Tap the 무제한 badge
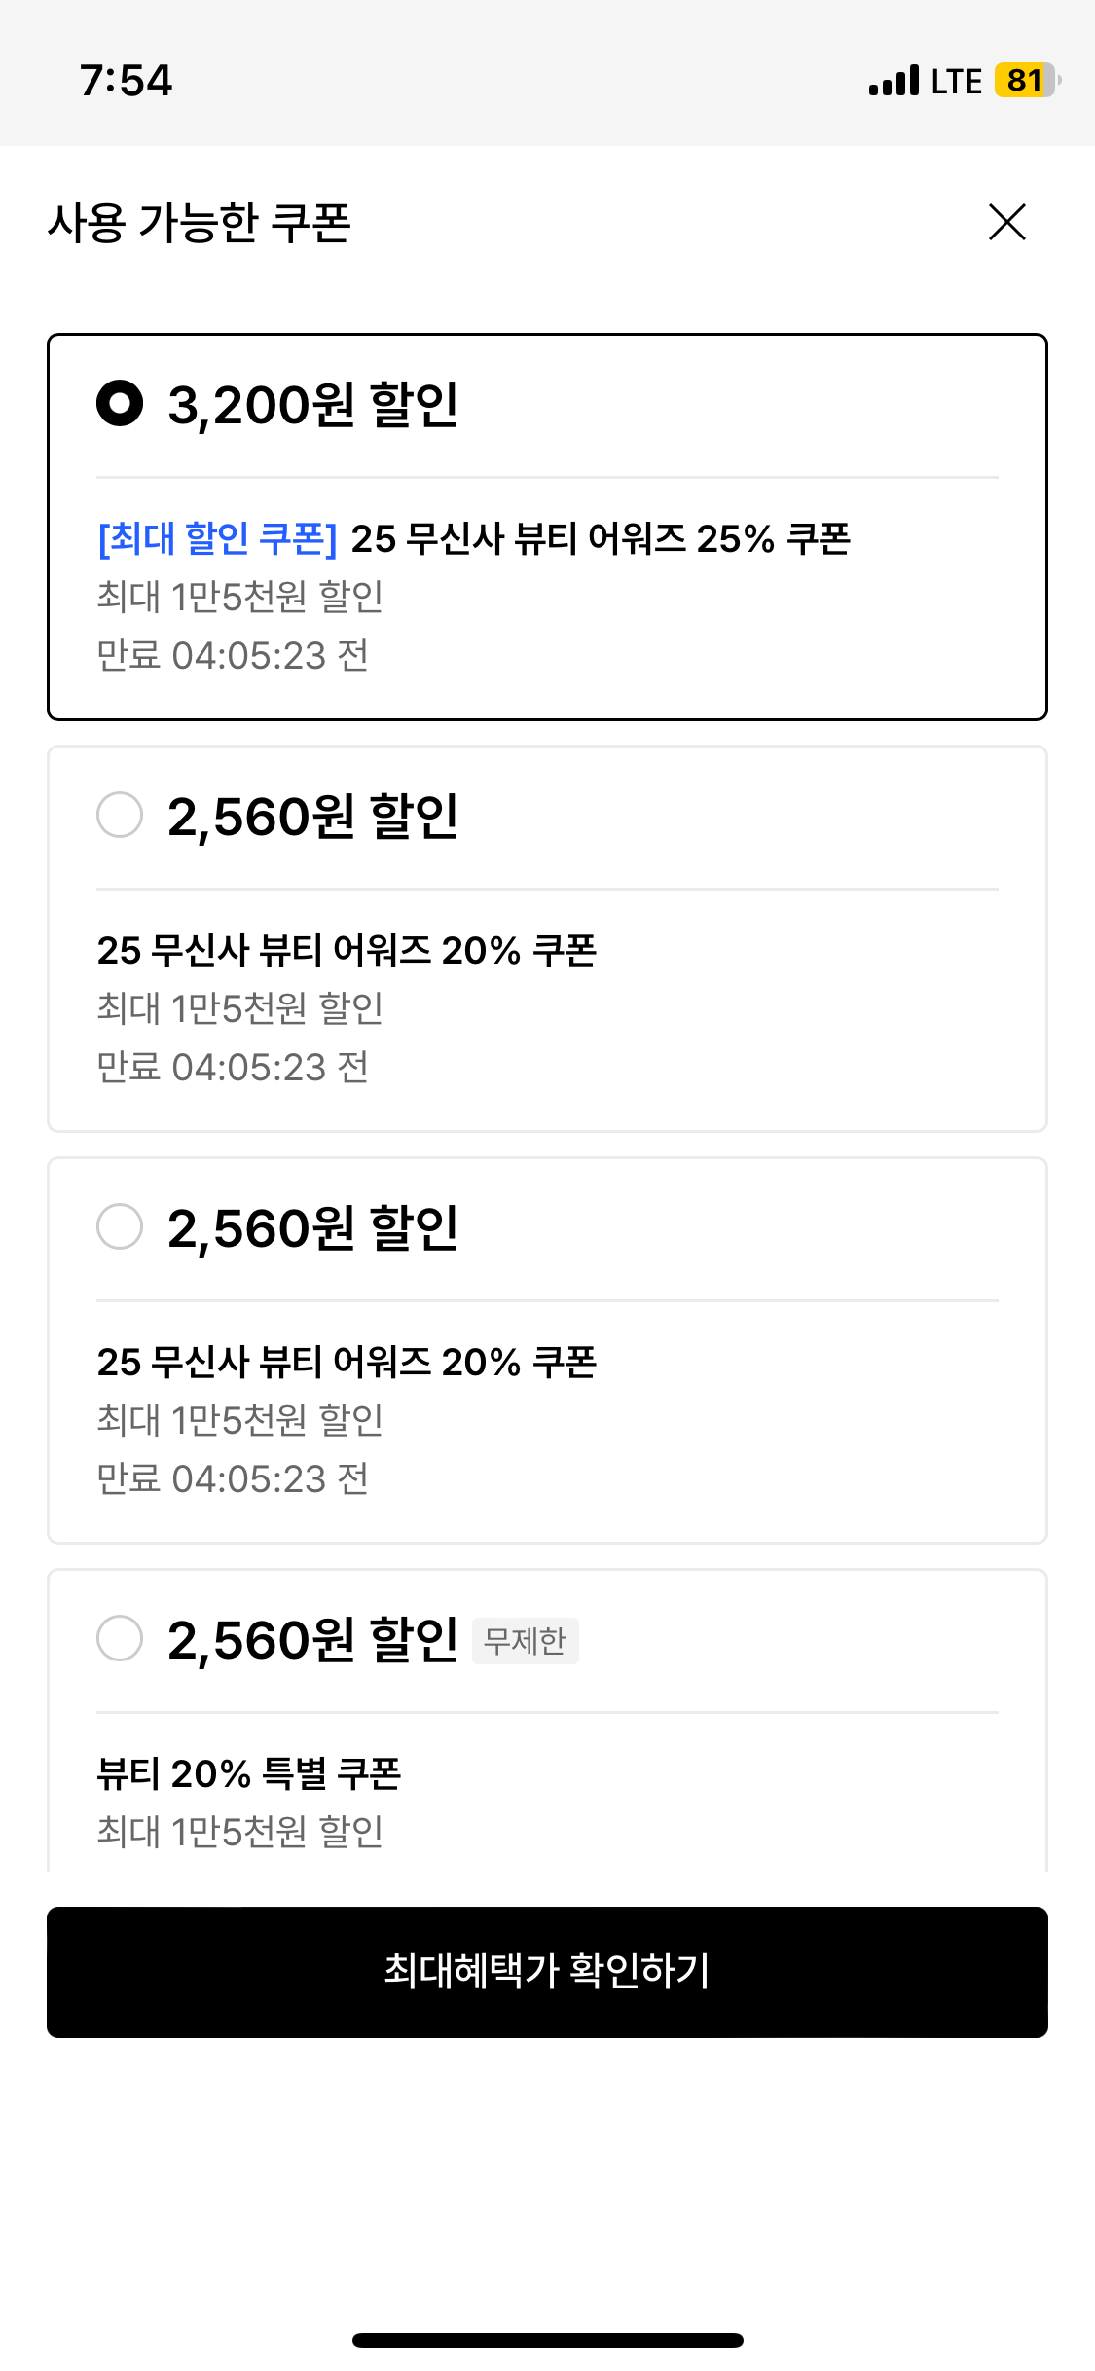The image size is (1095, 2371). coord(526,1641)
